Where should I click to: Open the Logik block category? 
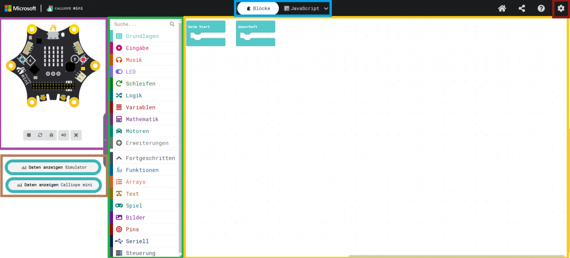point(145,96)
